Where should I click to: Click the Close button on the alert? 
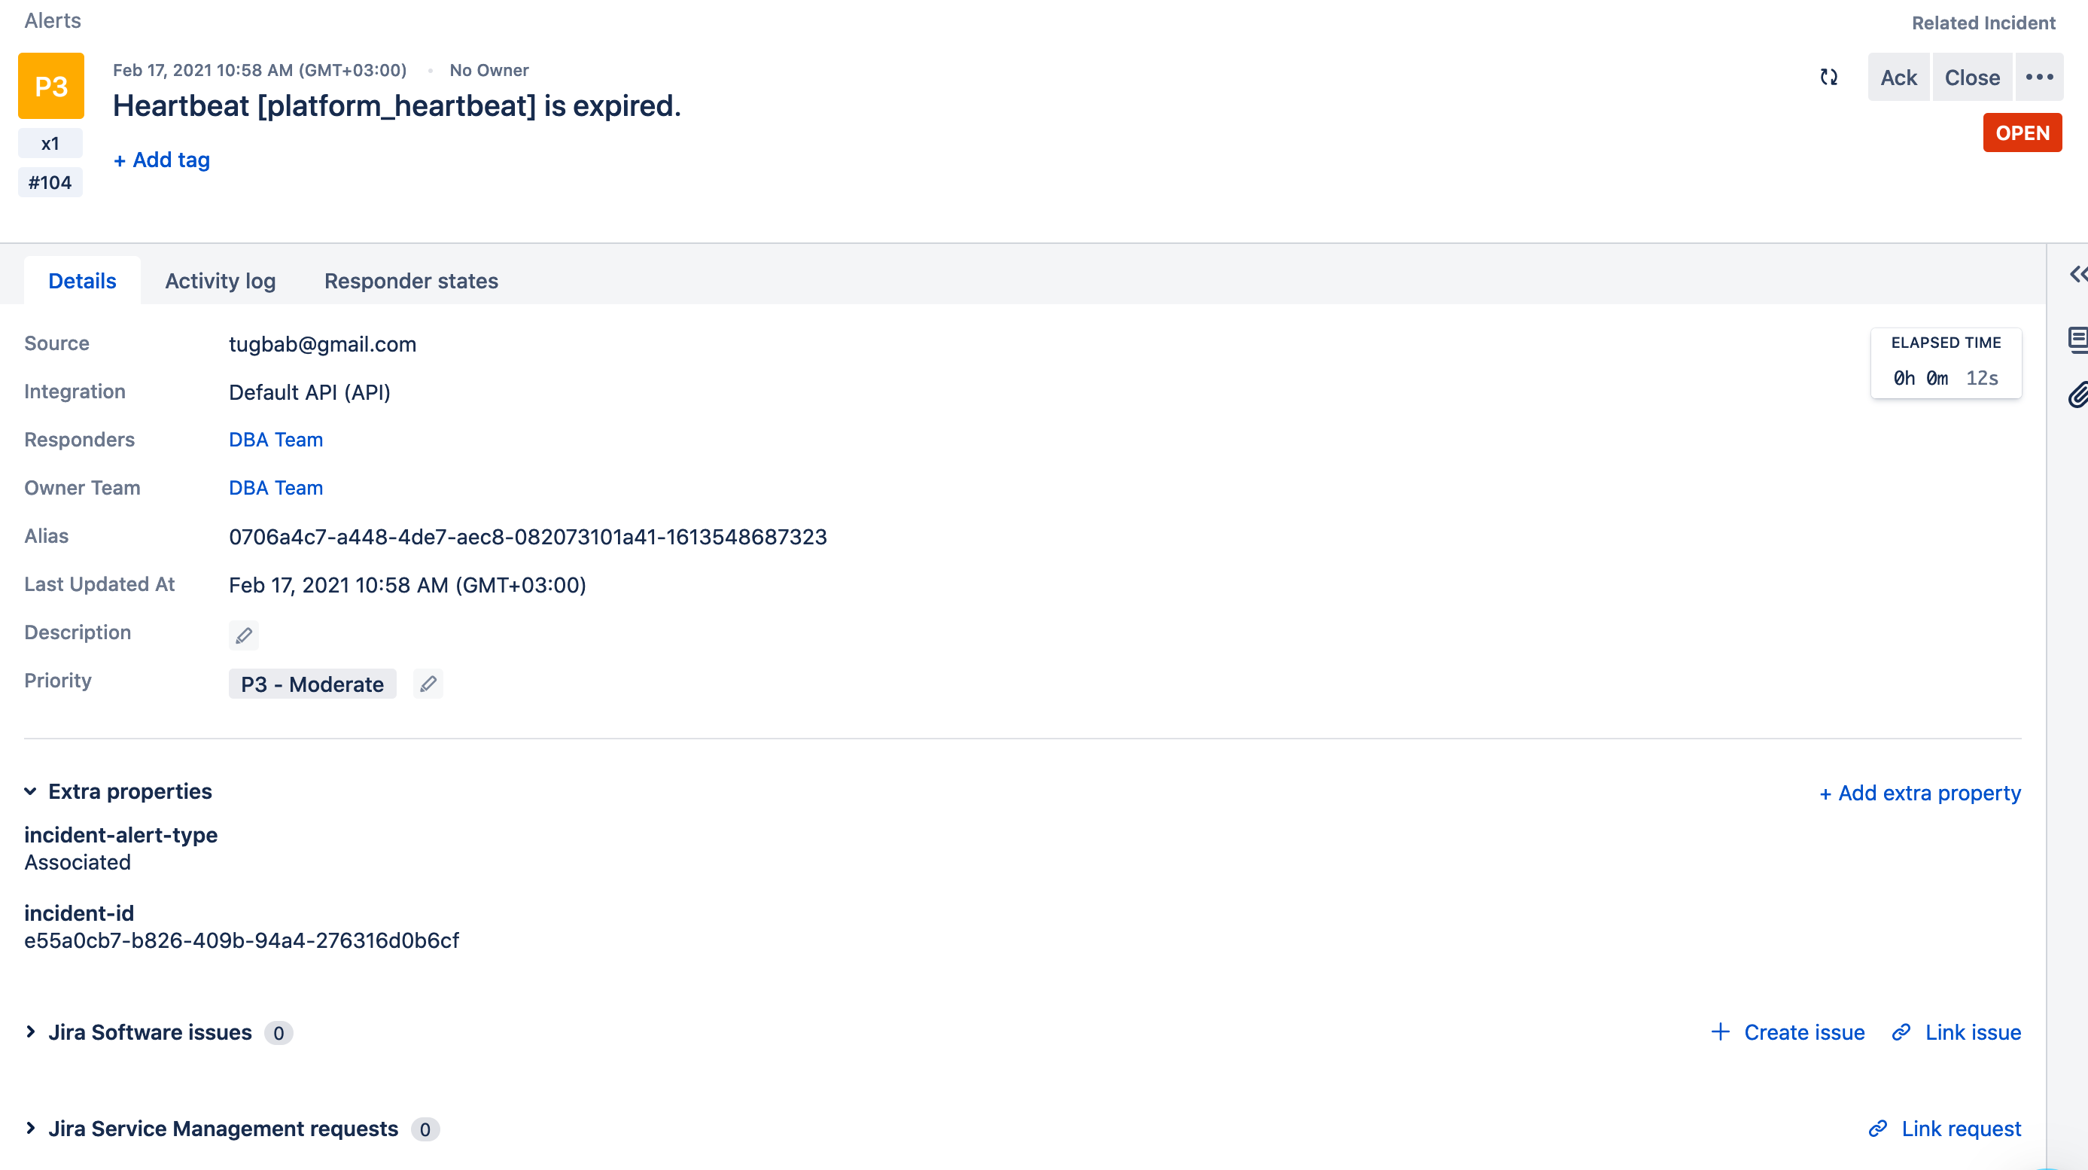pyautogui.click(x=1971, y=76)
